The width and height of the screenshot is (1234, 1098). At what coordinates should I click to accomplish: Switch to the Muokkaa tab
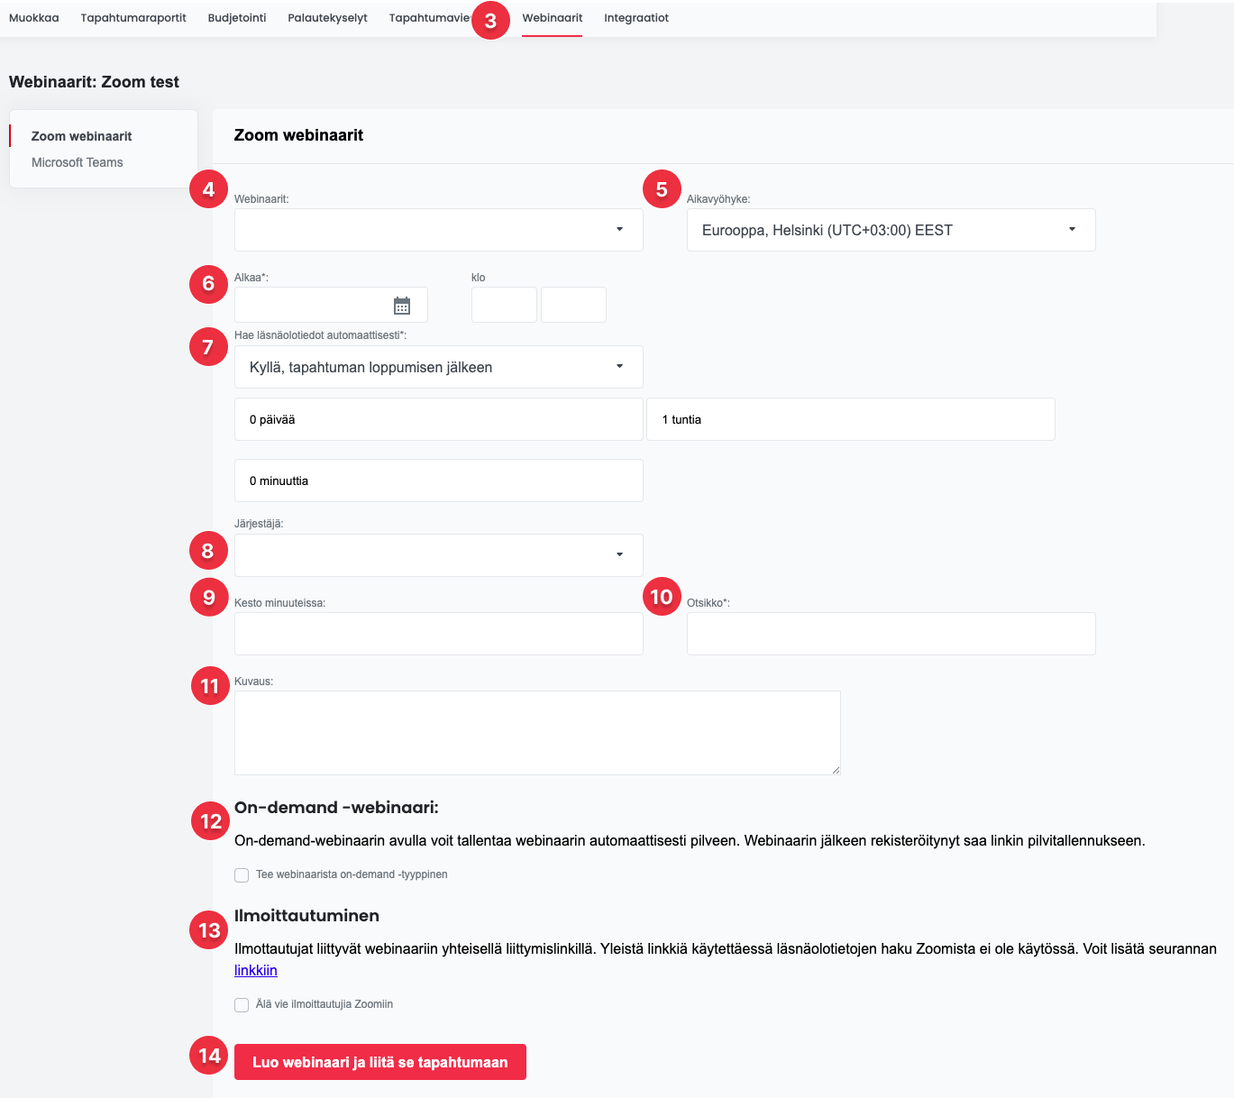[x=34, y=18]
